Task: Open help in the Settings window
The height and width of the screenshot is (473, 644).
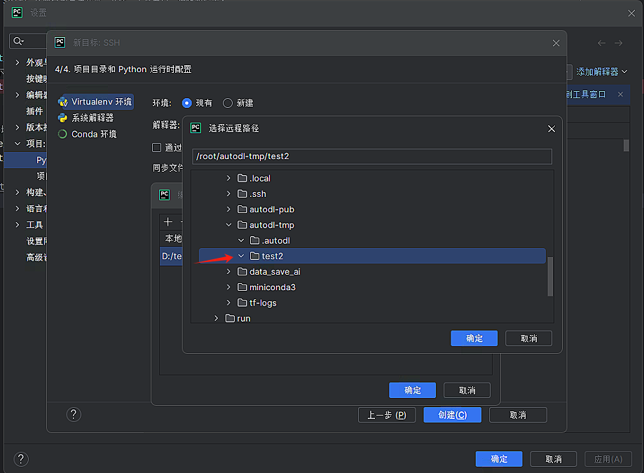Action: [21, 459]
